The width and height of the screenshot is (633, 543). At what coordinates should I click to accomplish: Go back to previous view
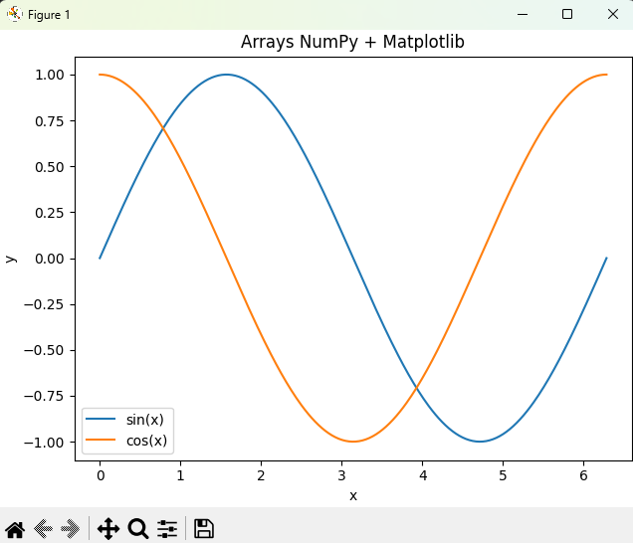pyautogui.click(x=43, y=528)
